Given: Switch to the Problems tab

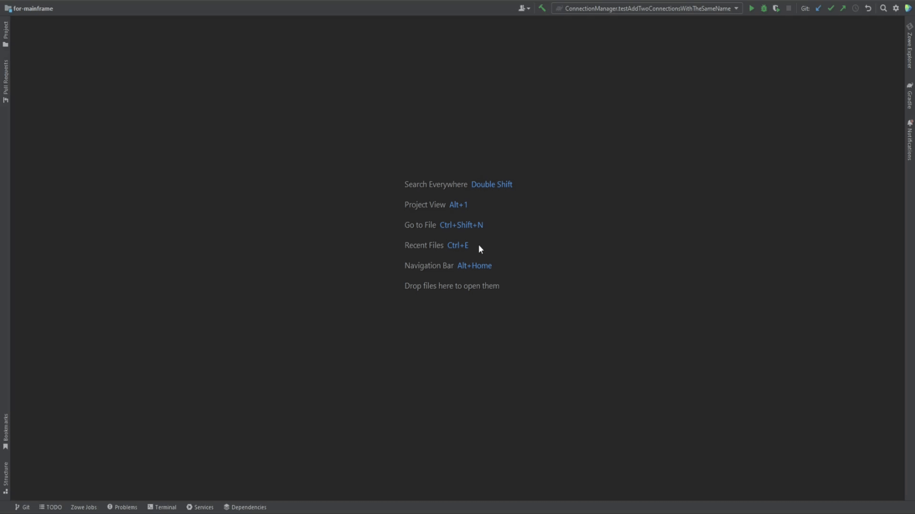Looking at the screenshot, I should coord(122,507).
